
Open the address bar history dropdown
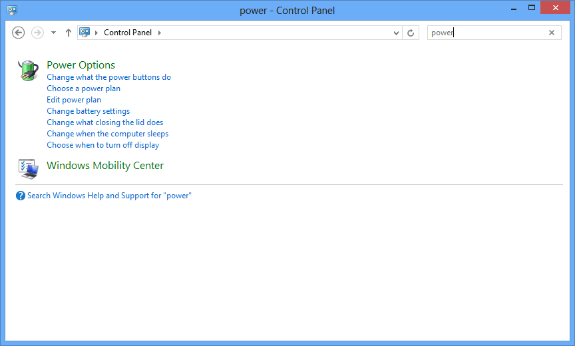click(396, 33)
